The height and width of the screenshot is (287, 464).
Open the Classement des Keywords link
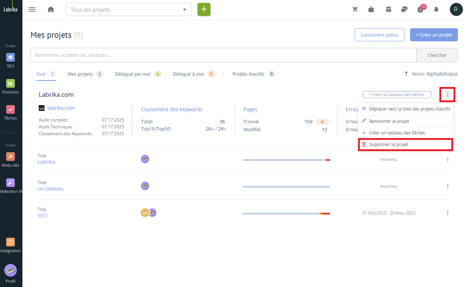coord(172,109)
